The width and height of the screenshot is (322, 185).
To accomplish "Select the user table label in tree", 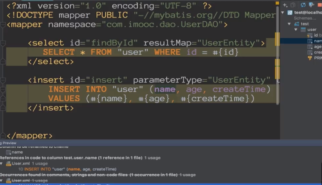I will (312, 30).
